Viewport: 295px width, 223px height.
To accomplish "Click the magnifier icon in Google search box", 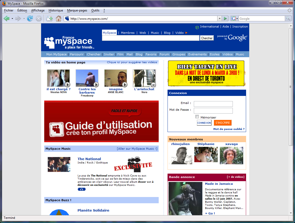I will pyautogui.click(x=288, y=18).
